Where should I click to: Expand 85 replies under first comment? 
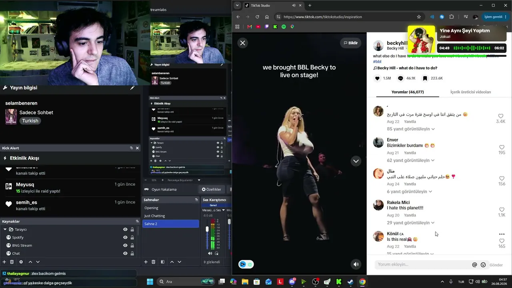pyautogui.click(x=410, y=129)
